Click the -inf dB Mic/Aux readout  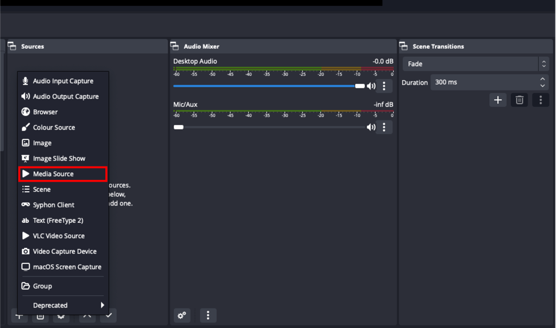point(383,105)
